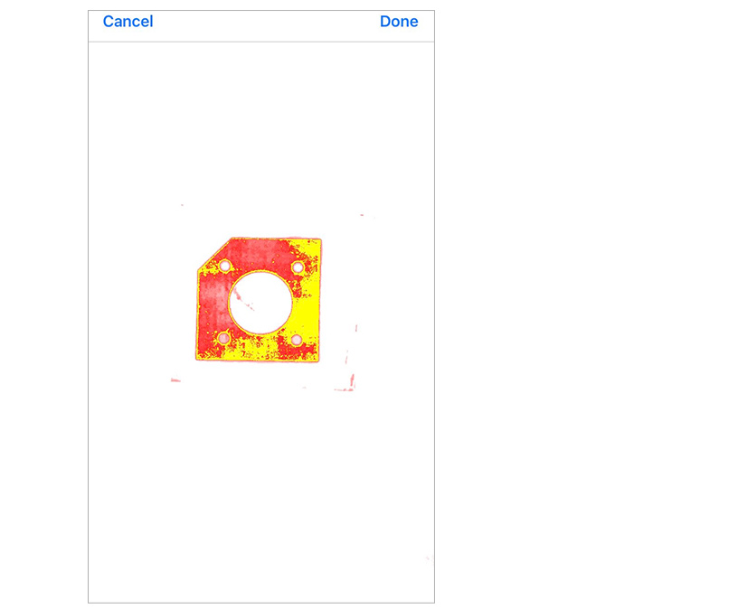Click the lower-left small bolt hole
Screen dimensions: 738x609
point(223,338)
